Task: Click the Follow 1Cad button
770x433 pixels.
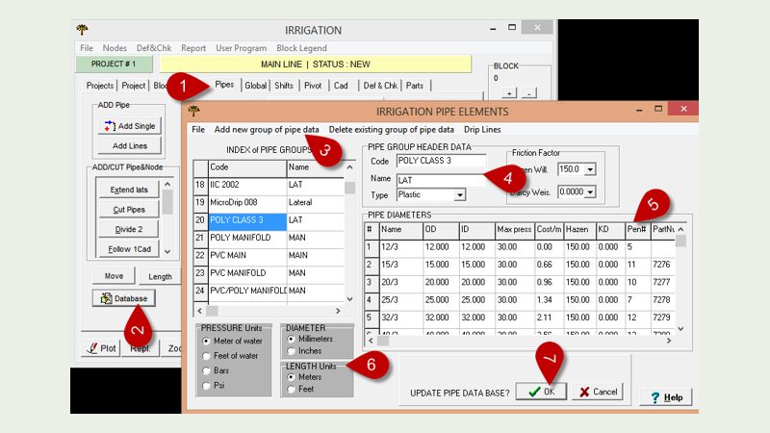Action: click(129, 249)
